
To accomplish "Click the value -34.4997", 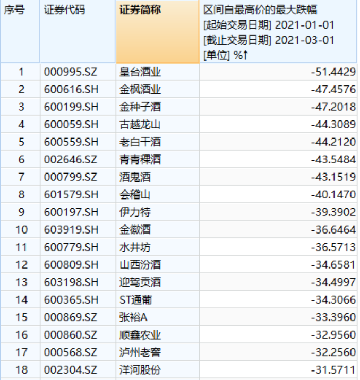I will tap(333, 282).
